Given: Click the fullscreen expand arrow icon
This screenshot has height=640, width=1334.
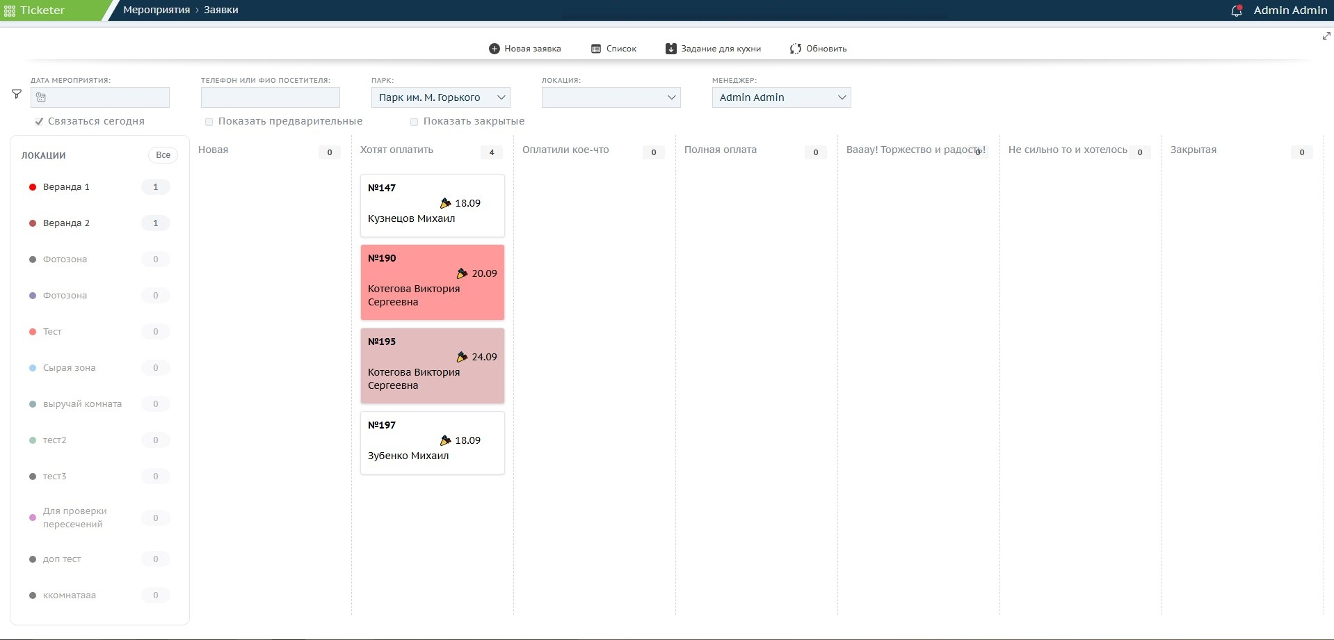Looking at the screenshot, I should coord(1326,36).
